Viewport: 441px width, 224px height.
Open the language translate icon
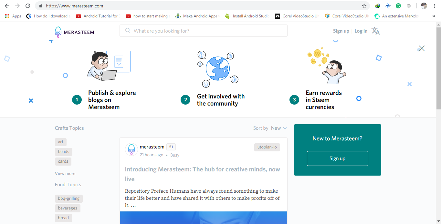click(x=375, y=31)
